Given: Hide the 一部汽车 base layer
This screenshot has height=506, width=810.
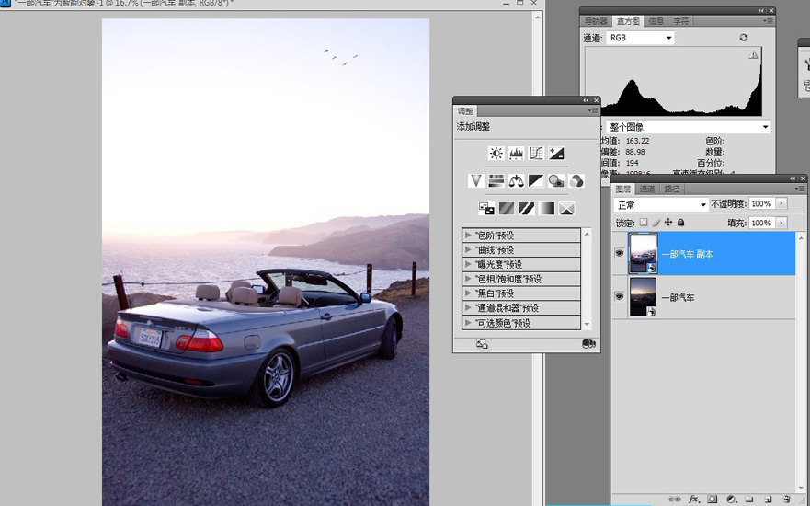Looking at the screenshot, I should click(x=620, y=296).
